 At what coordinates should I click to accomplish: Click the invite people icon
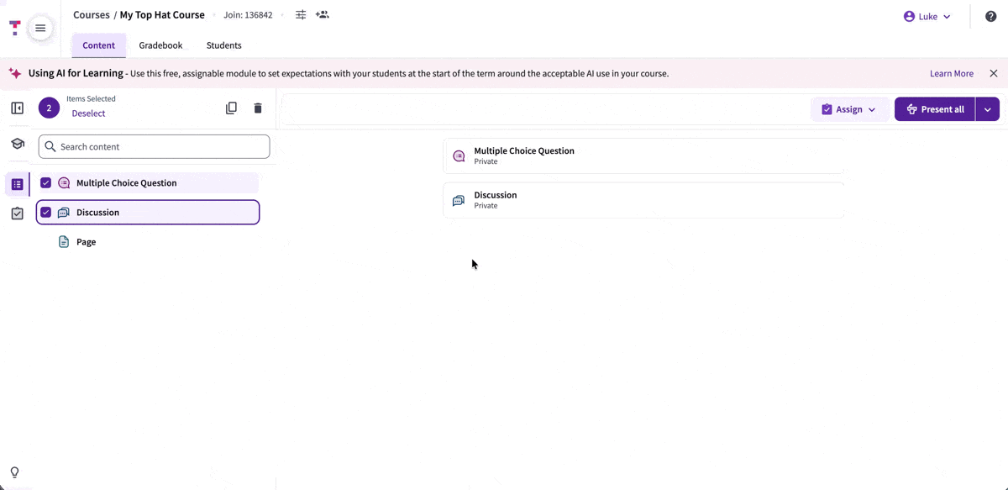322,14
